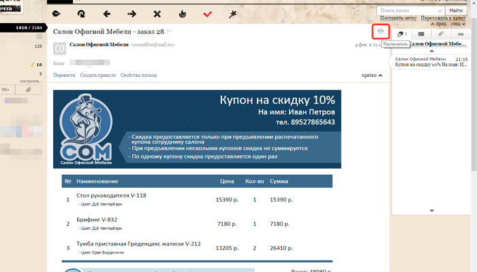Viewport: 477px width, 272px height.
Task: Go to the previous email via пред.
Action: pos(439,24)
